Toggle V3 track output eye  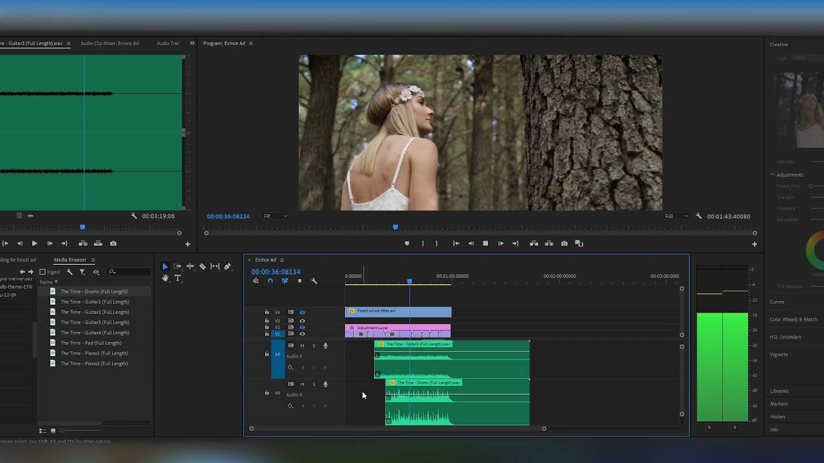click(x=302, y=320)
